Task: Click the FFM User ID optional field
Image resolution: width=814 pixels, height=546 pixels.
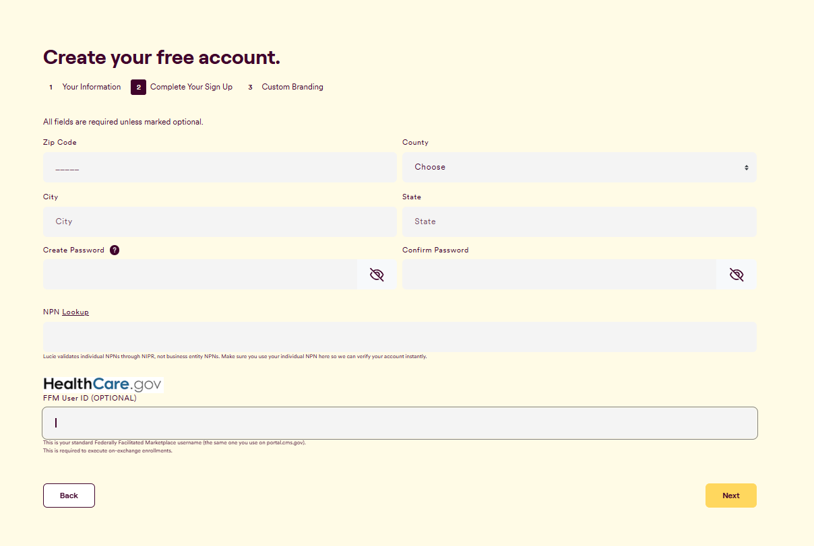Action: point(400,423)
